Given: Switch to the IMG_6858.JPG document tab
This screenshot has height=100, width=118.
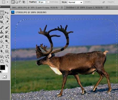Looking at the screenshot, I should 36,8.
